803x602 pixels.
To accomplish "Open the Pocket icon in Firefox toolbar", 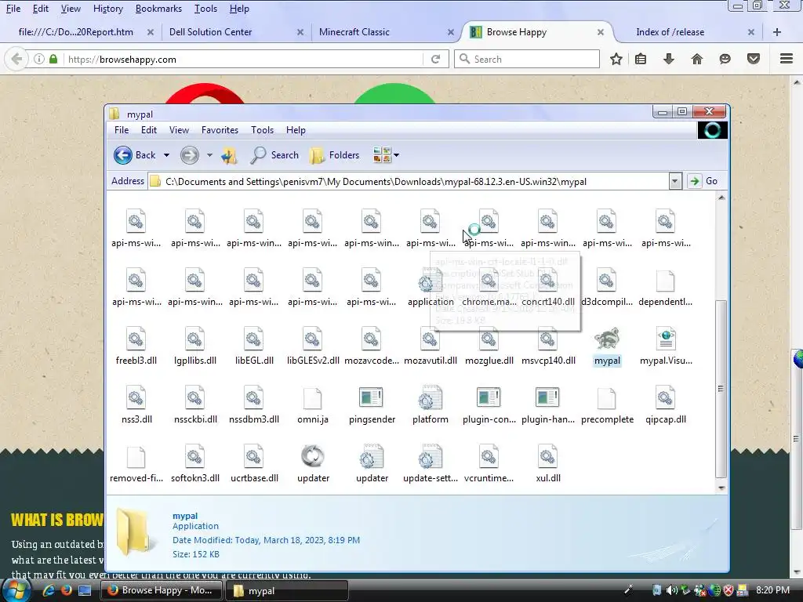I will point(753,59).
